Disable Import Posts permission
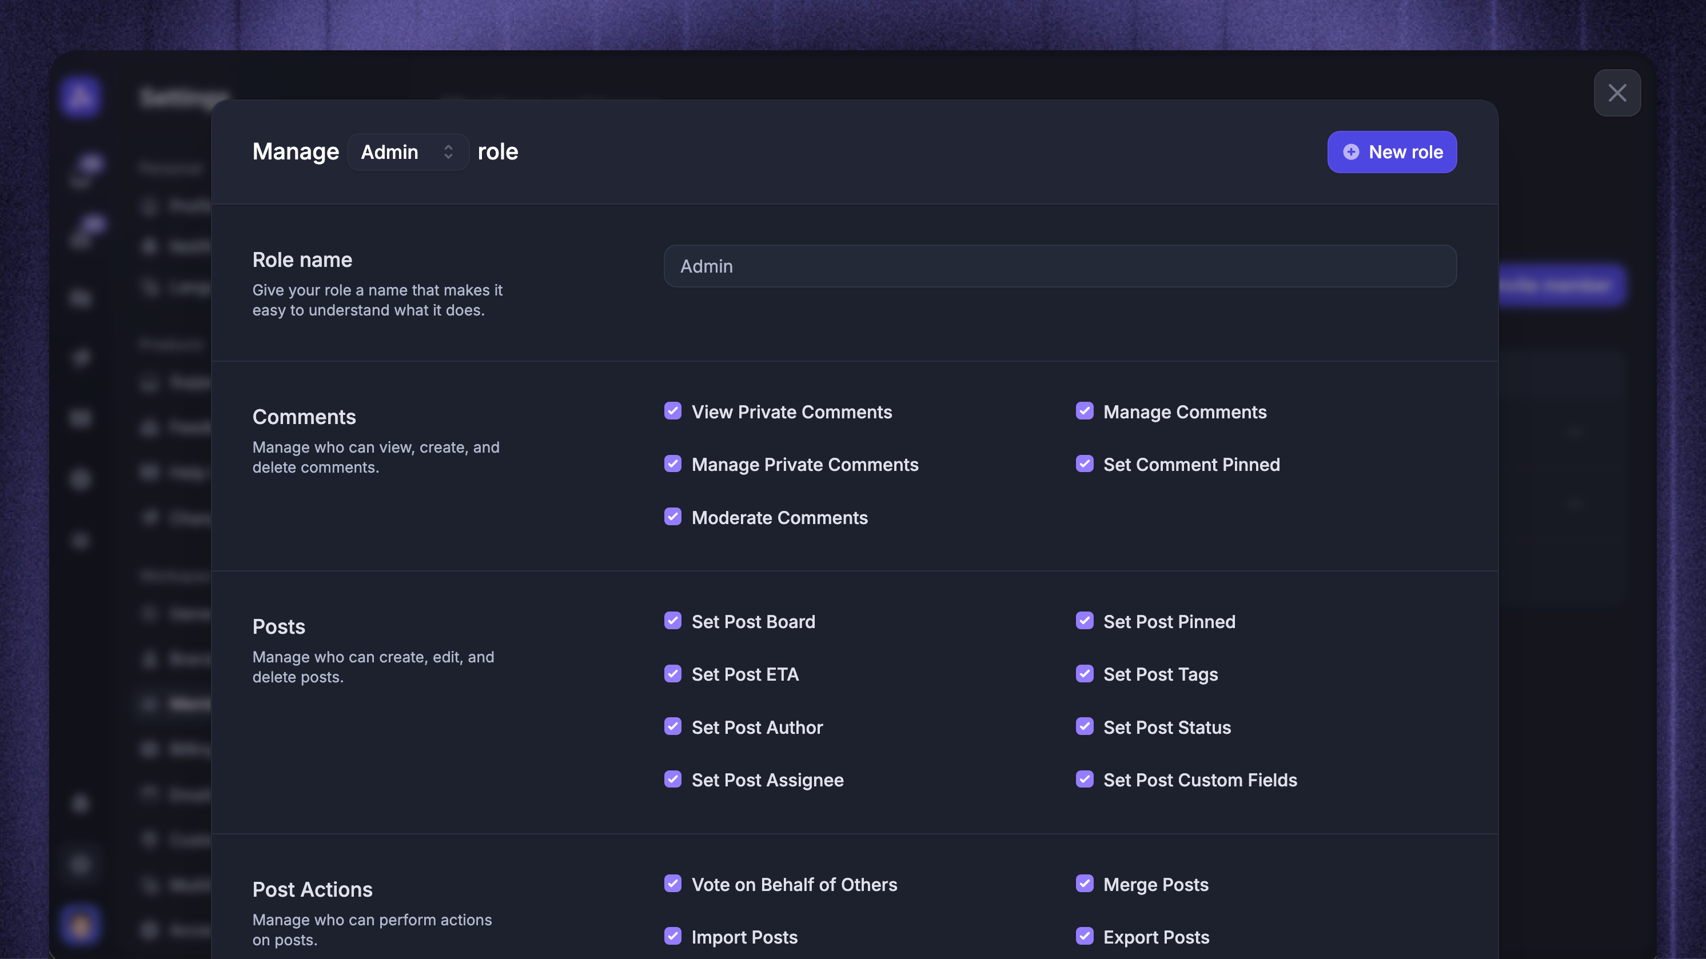1706x959 pixels. [673, 936]
